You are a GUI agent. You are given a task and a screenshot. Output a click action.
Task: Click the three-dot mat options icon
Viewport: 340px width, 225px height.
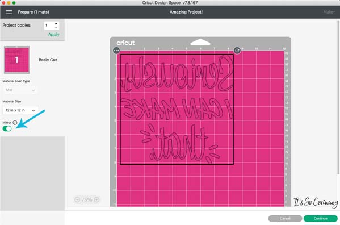116,51
